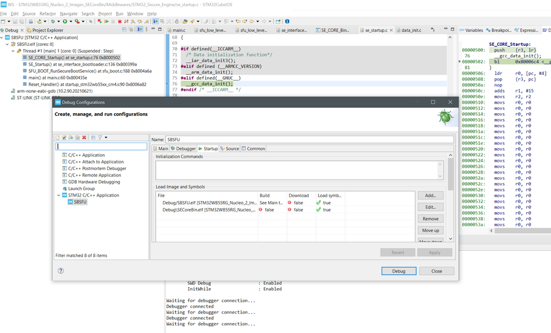Switch to the Common tab in dialog
Screen dimensions: 551x333
tap(253, 149)
